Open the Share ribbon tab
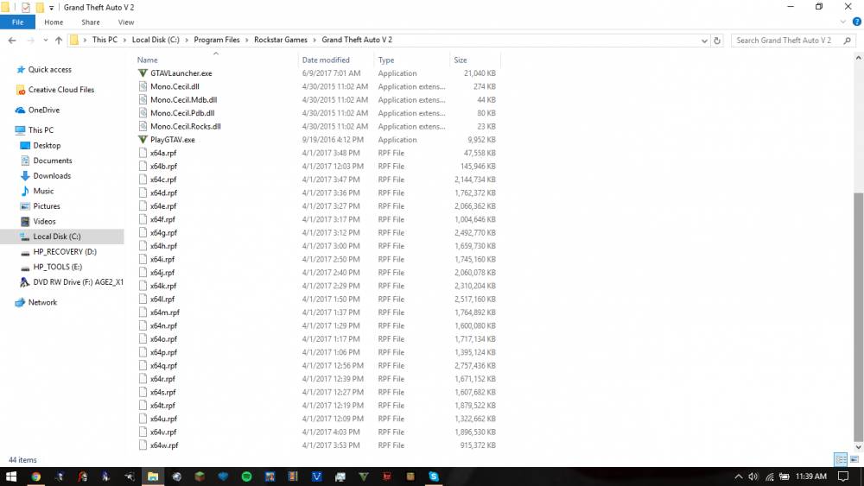The width and height of the screenshot is (864, 486). coord(91,22)
